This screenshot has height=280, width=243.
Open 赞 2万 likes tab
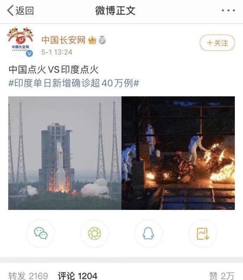click(222, 276)
